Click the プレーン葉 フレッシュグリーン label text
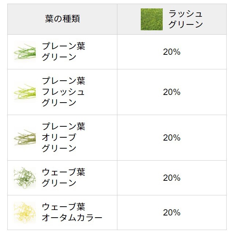Viewport: 234px width, 237px height. point(63,92)
